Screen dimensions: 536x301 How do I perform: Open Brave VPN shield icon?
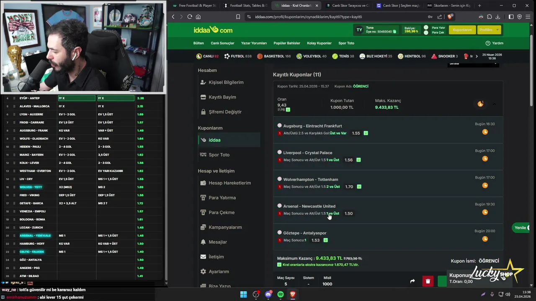(x=520, y=17)
